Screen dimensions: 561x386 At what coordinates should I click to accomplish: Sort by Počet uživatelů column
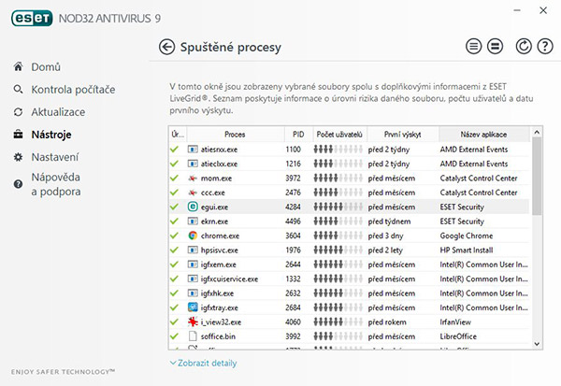(340, 135)
